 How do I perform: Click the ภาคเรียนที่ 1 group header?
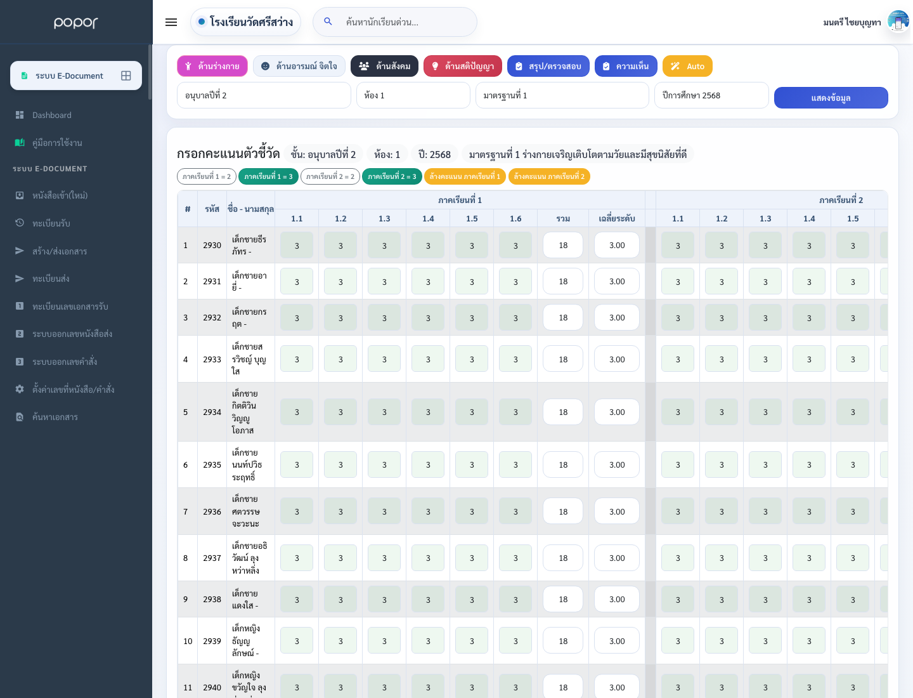pos(460,200)
